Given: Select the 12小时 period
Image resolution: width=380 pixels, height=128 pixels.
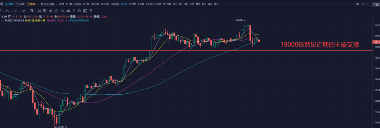Looking at the screenshot, I should coord(167,4).
